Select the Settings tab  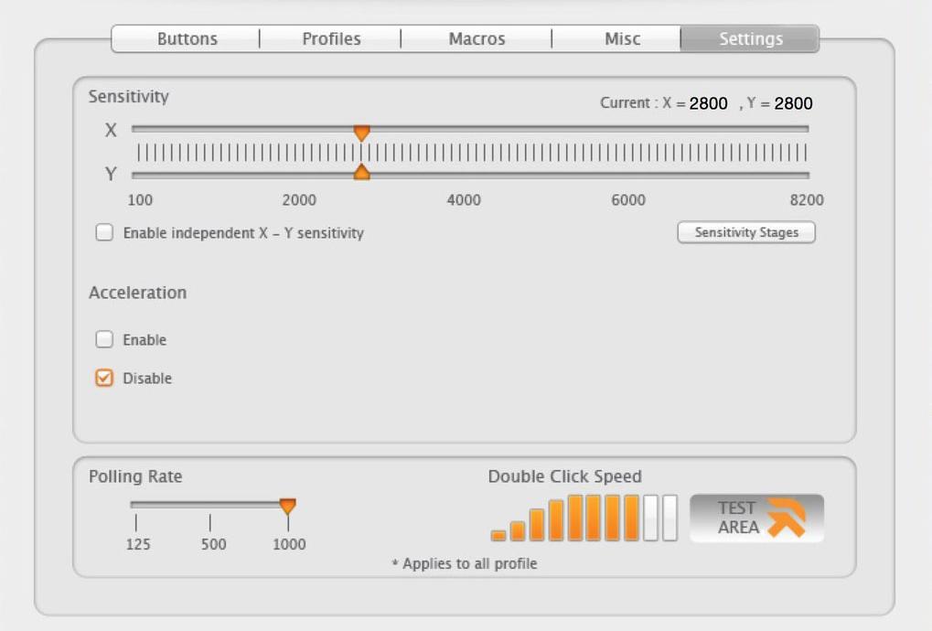pyautogui.click(x=750, y=39)
